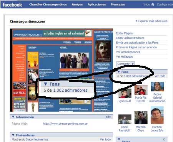Collapse the Fans section triangle
The image size is (173, 142).
coord(119,72)
